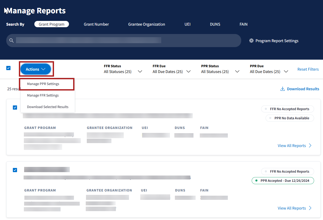Uncheck the second grant result checkbox
The height and width of the screenshot is (220, 323).
point(15,170)
